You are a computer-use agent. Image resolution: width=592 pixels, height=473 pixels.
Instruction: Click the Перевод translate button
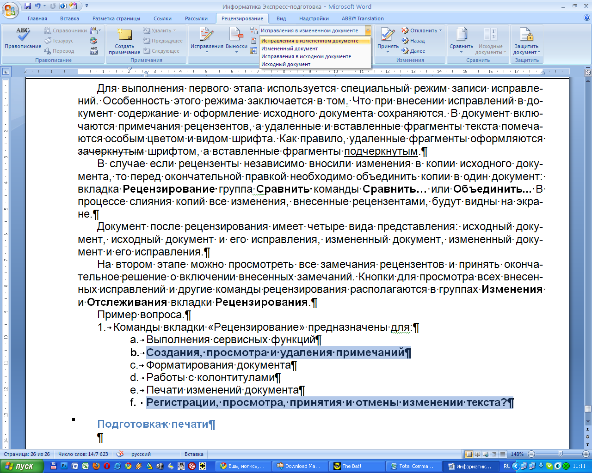[59, 51]
